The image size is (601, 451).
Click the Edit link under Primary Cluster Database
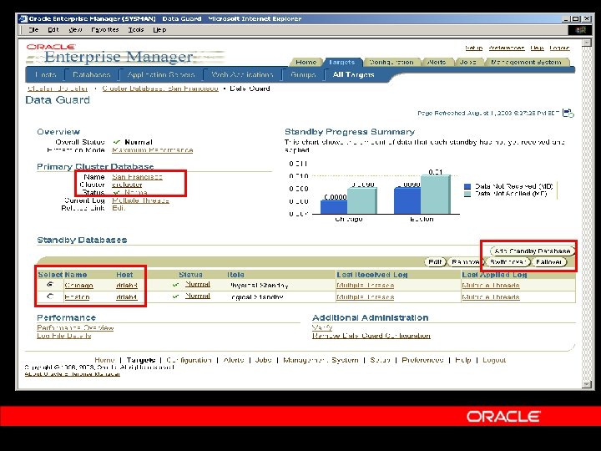(119, 208)
